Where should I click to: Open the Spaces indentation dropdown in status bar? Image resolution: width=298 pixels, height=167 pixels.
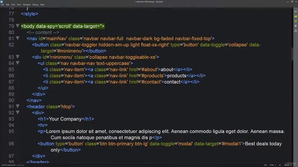(x=288, y=165)
